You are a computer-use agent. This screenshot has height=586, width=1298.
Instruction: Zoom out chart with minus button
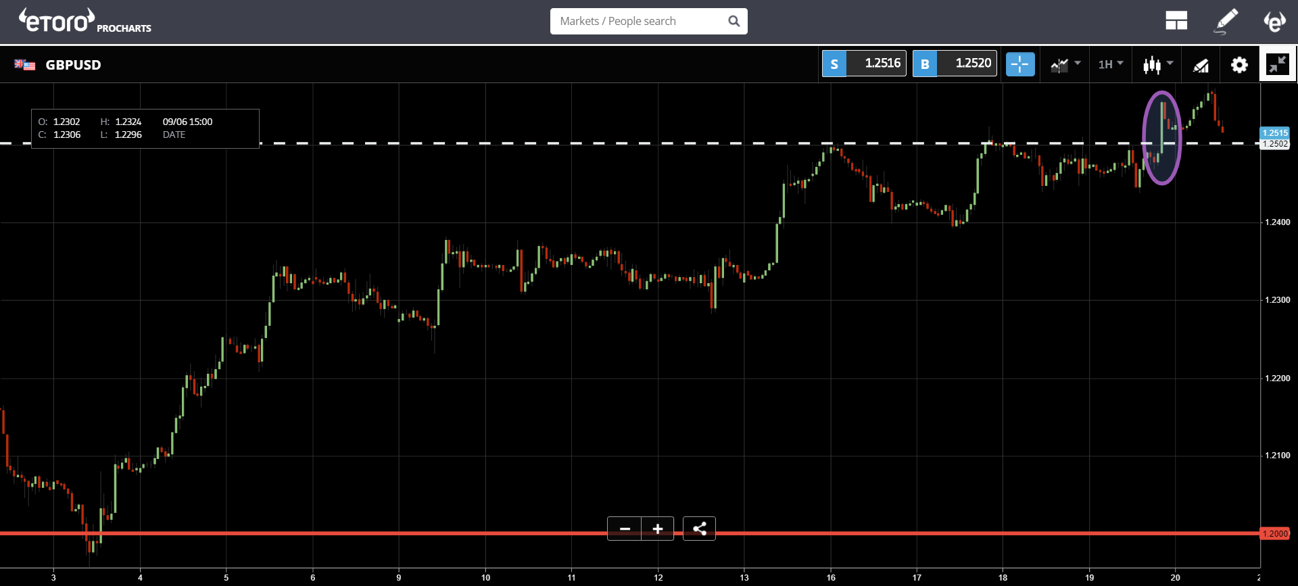pos(625,529)
